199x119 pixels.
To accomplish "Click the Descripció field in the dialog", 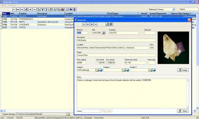I will click(116, 40).
